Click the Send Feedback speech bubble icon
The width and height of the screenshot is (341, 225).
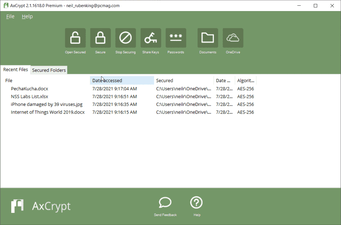[165, 202]
